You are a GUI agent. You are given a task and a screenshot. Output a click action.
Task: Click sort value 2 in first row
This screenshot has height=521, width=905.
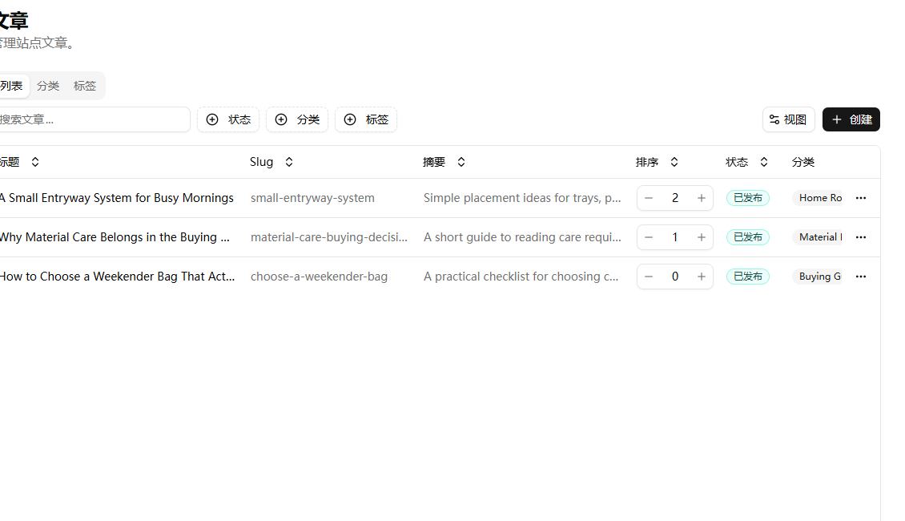tap(674, 198)
